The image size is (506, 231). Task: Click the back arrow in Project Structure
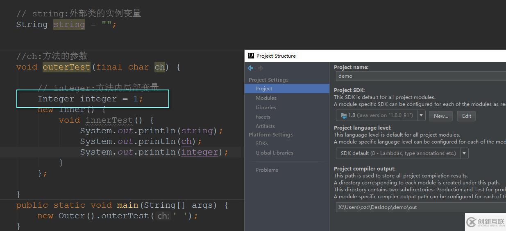pos(250,68)
